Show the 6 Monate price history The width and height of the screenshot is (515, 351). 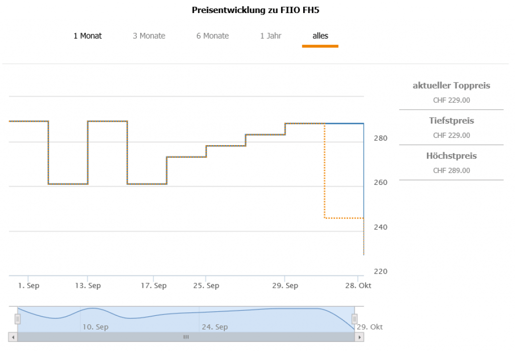click(x=212, y=36)
